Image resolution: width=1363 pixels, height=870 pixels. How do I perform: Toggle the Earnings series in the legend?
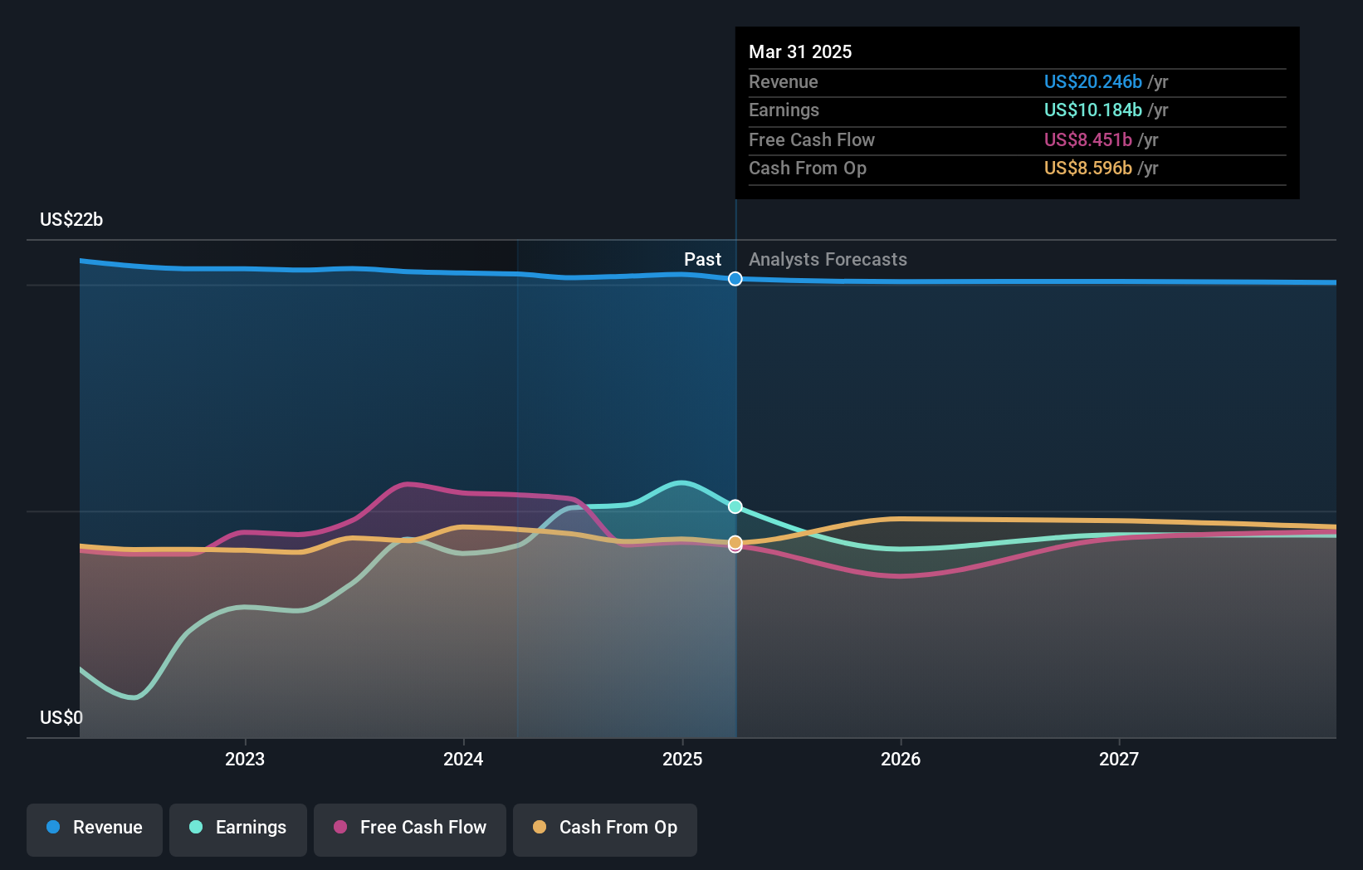(238, 829)
